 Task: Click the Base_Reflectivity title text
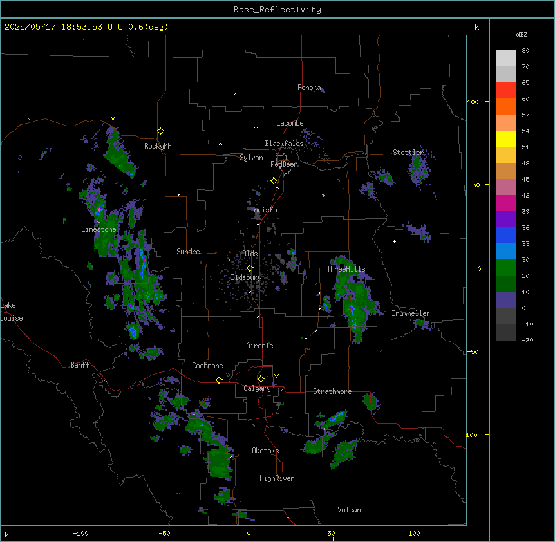[277, 10]
